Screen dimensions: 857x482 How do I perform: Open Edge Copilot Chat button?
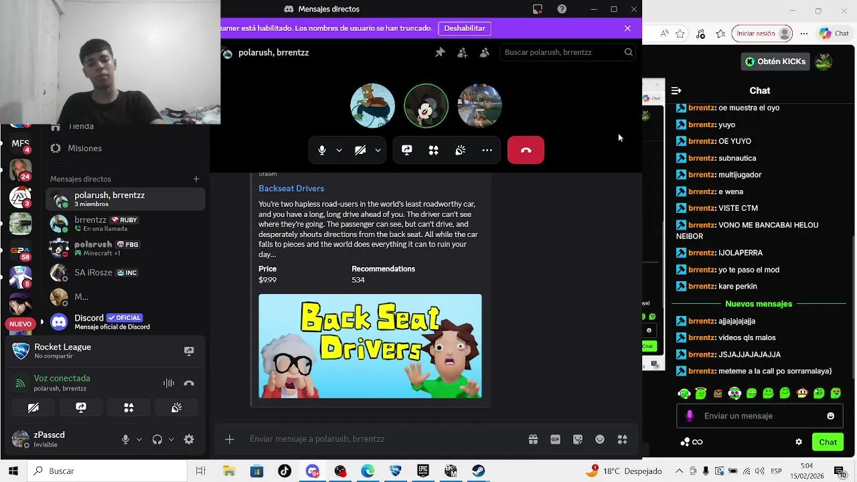pos(834,33)
